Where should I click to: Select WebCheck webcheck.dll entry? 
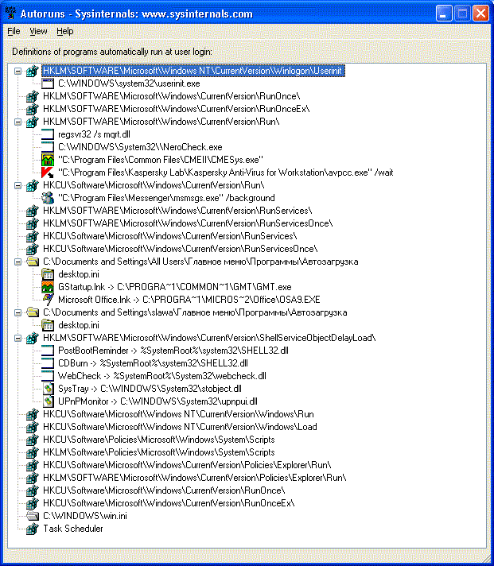click(x=162, y=376)
